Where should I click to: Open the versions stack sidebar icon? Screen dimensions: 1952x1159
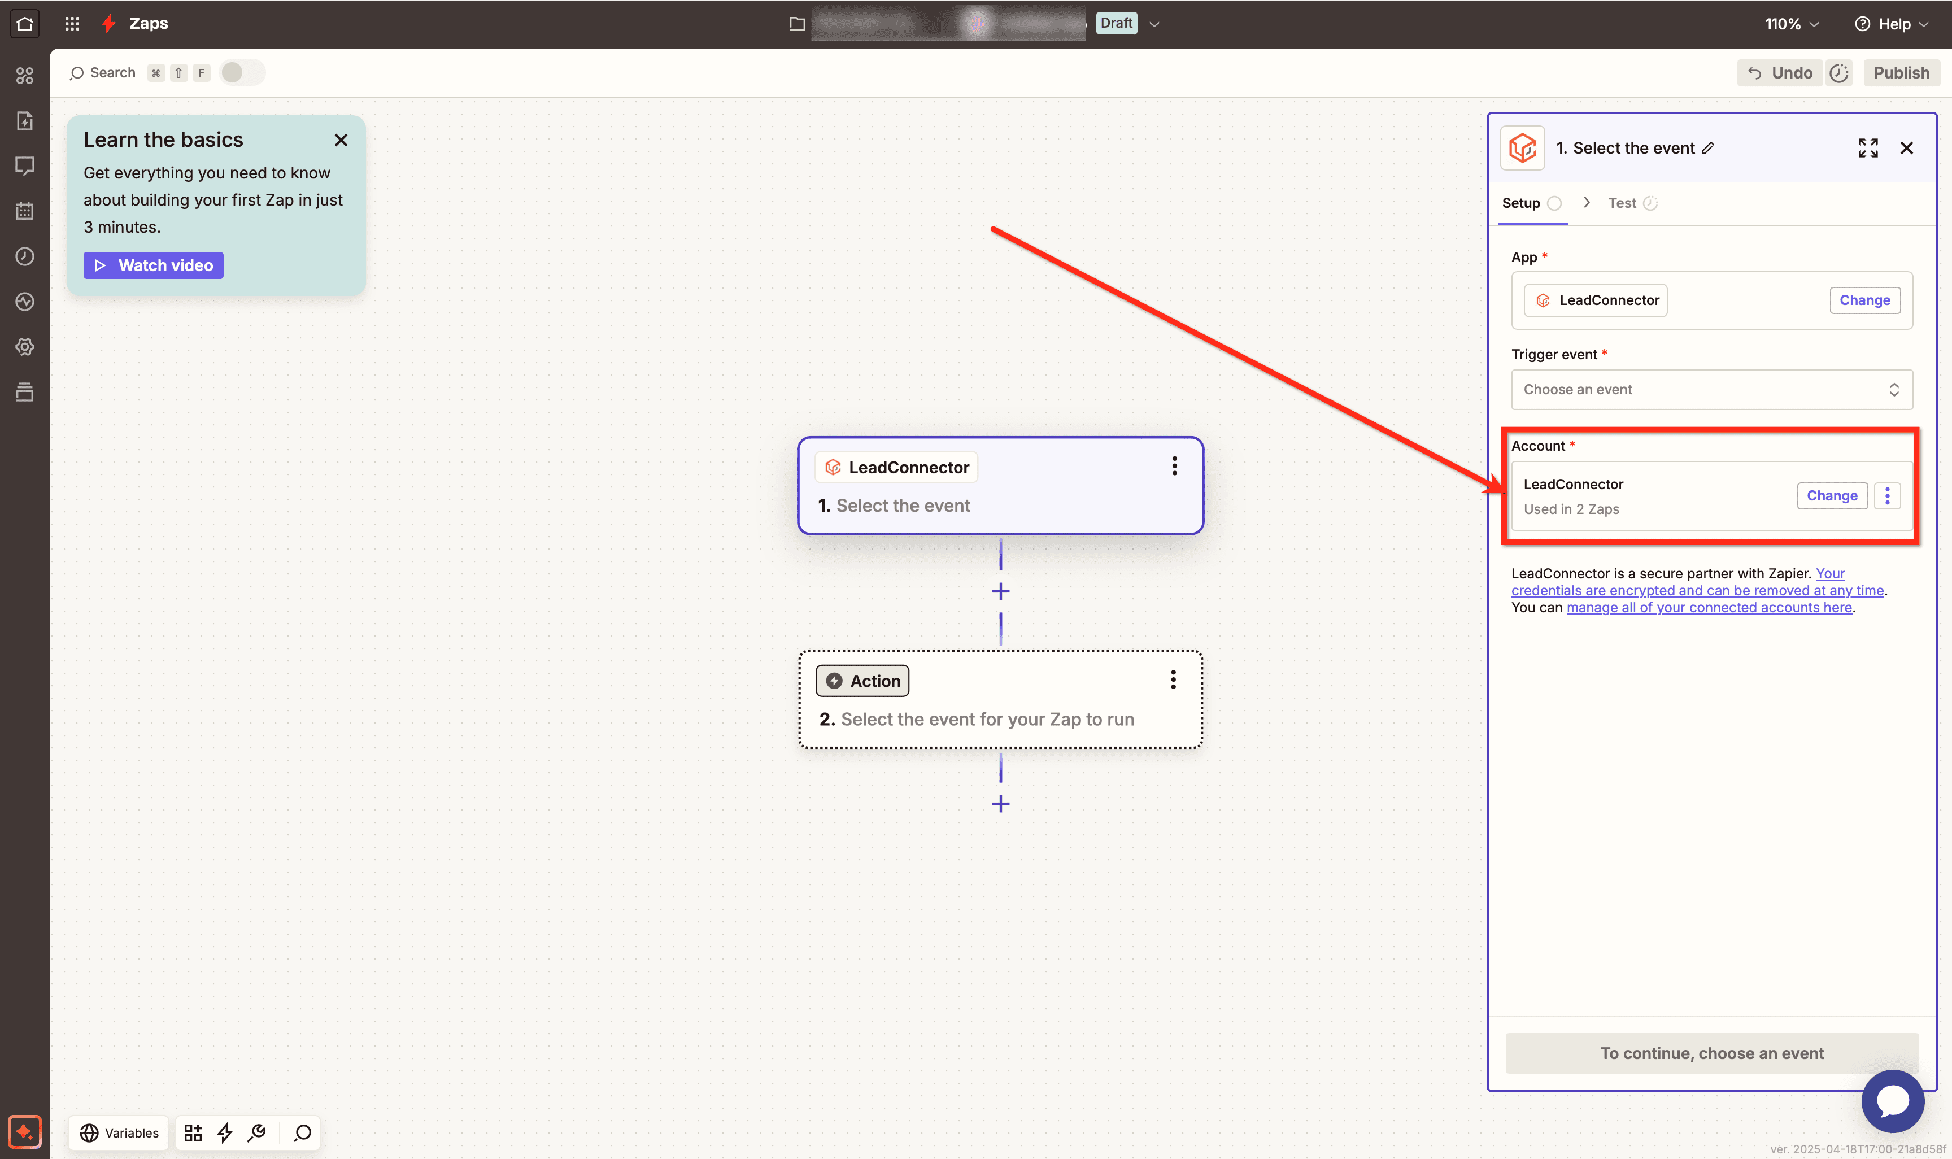tap(25, 392)
